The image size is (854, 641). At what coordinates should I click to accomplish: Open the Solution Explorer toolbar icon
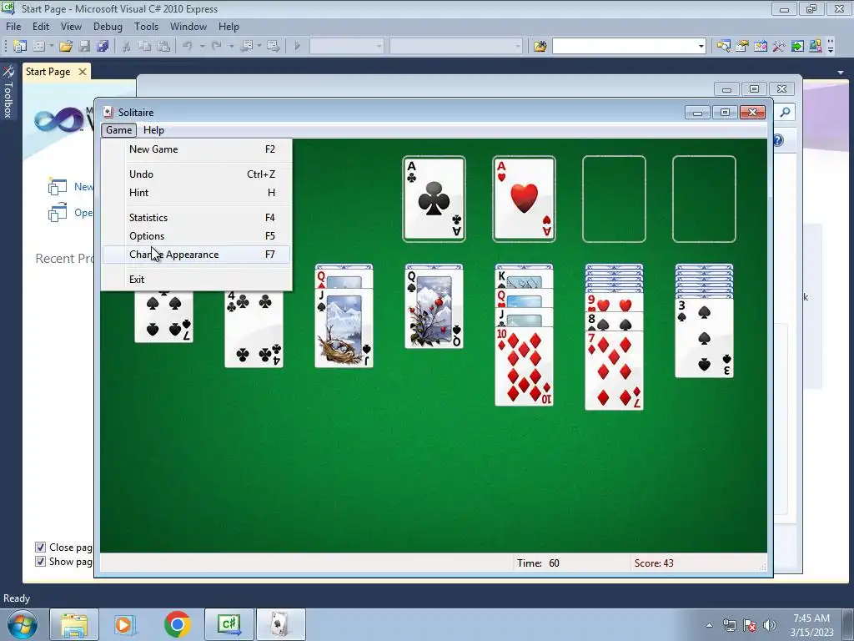(723, 47)
